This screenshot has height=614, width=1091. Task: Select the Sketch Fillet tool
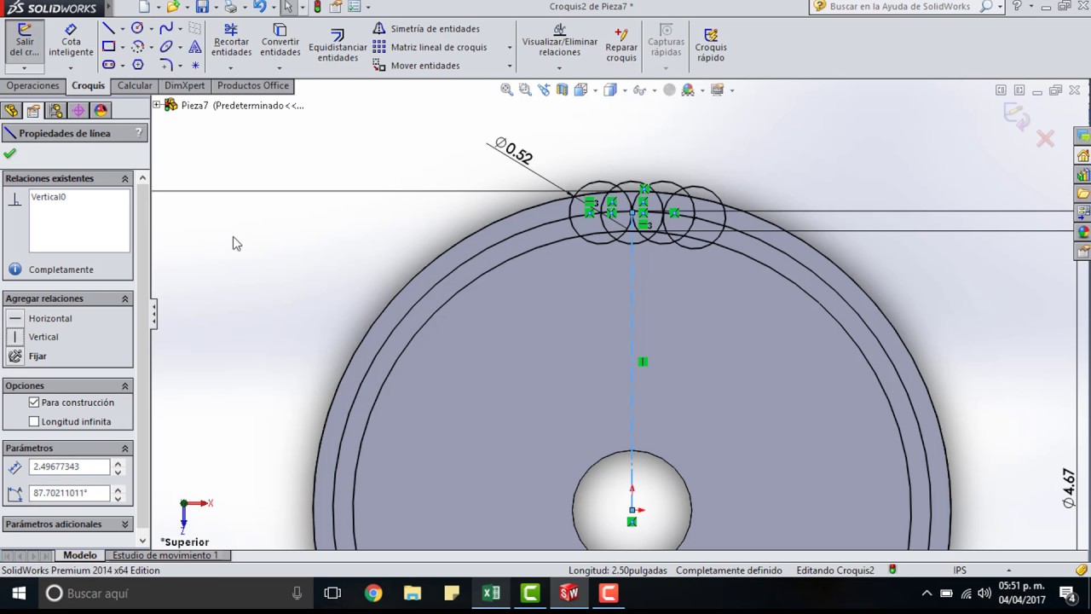pos(166,65)
